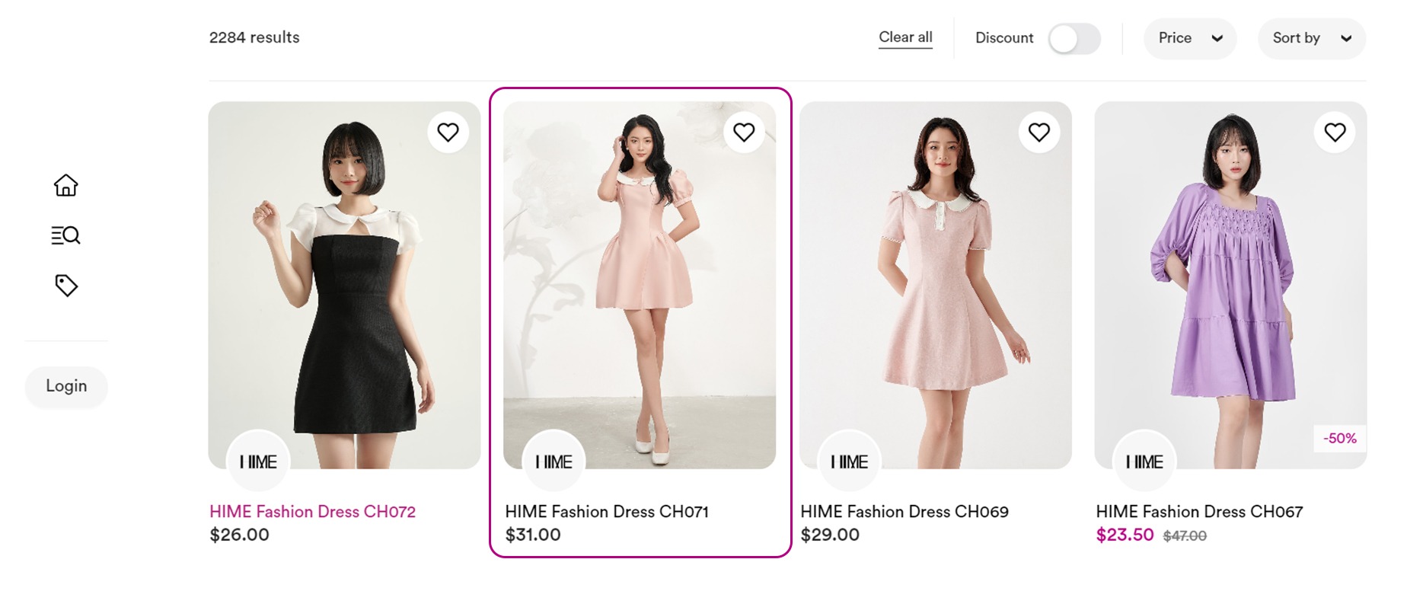Favorite the CH071 dress with heart icon
The width and height of the screenshot is (1407, 591).
[744, 133]
